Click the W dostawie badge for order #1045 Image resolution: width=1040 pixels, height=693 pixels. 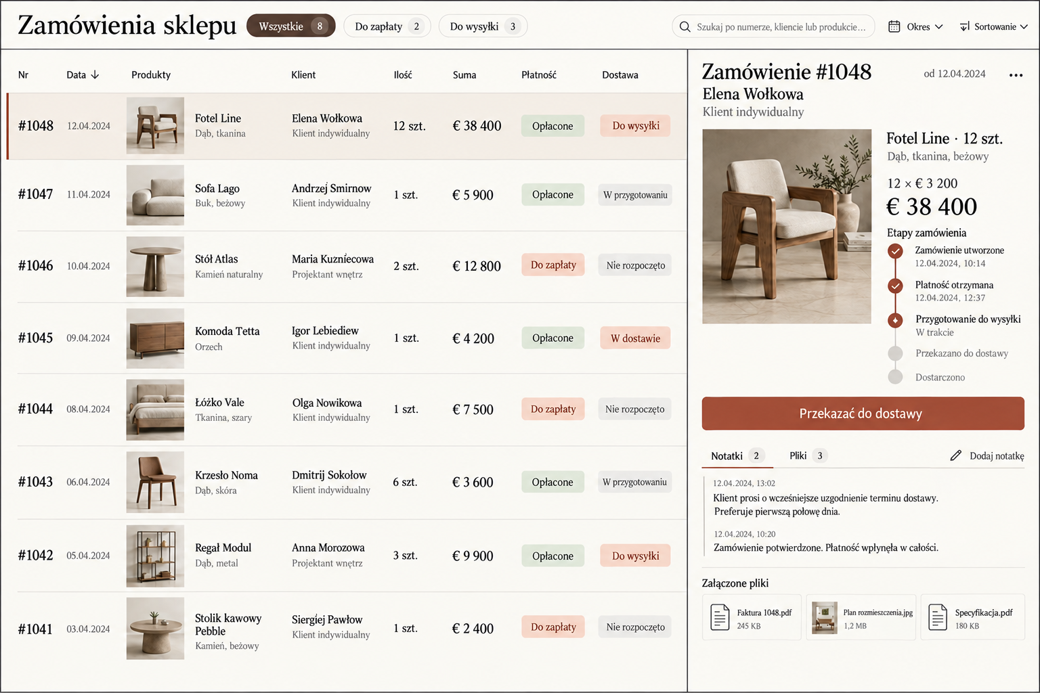[635, 338]
